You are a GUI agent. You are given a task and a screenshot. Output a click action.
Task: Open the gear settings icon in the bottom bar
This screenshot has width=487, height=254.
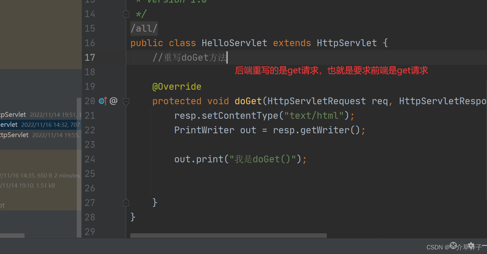(x=471, y=245)
